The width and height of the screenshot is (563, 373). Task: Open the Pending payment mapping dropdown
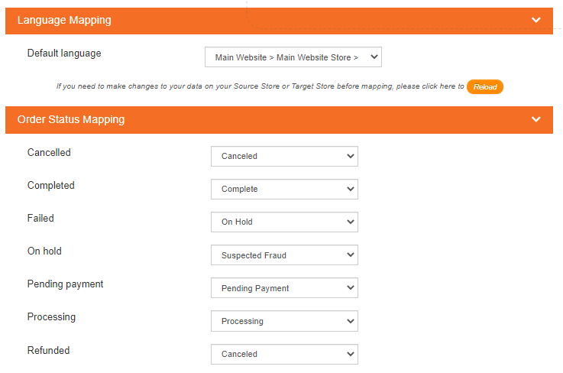[x=284, y=288]
